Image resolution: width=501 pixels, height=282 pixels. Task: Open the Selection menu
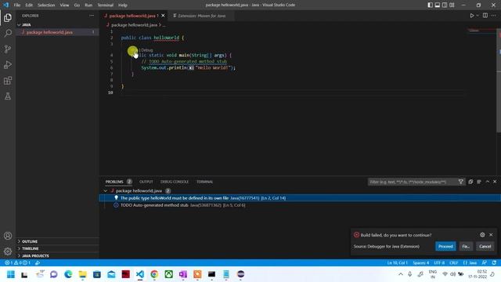pyautogui.click(x=46, y=5)
